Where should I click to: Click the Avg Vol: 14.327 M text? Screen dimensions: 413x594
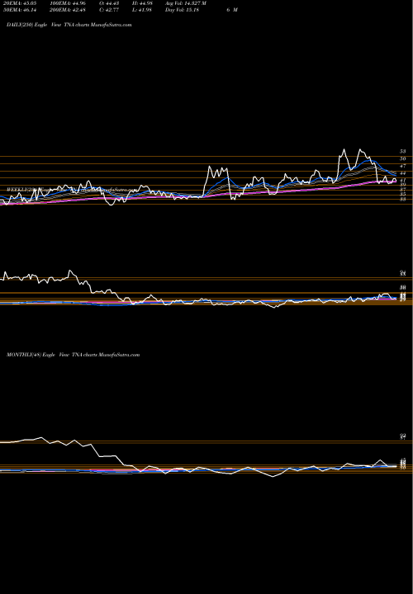tap(186, 3)
